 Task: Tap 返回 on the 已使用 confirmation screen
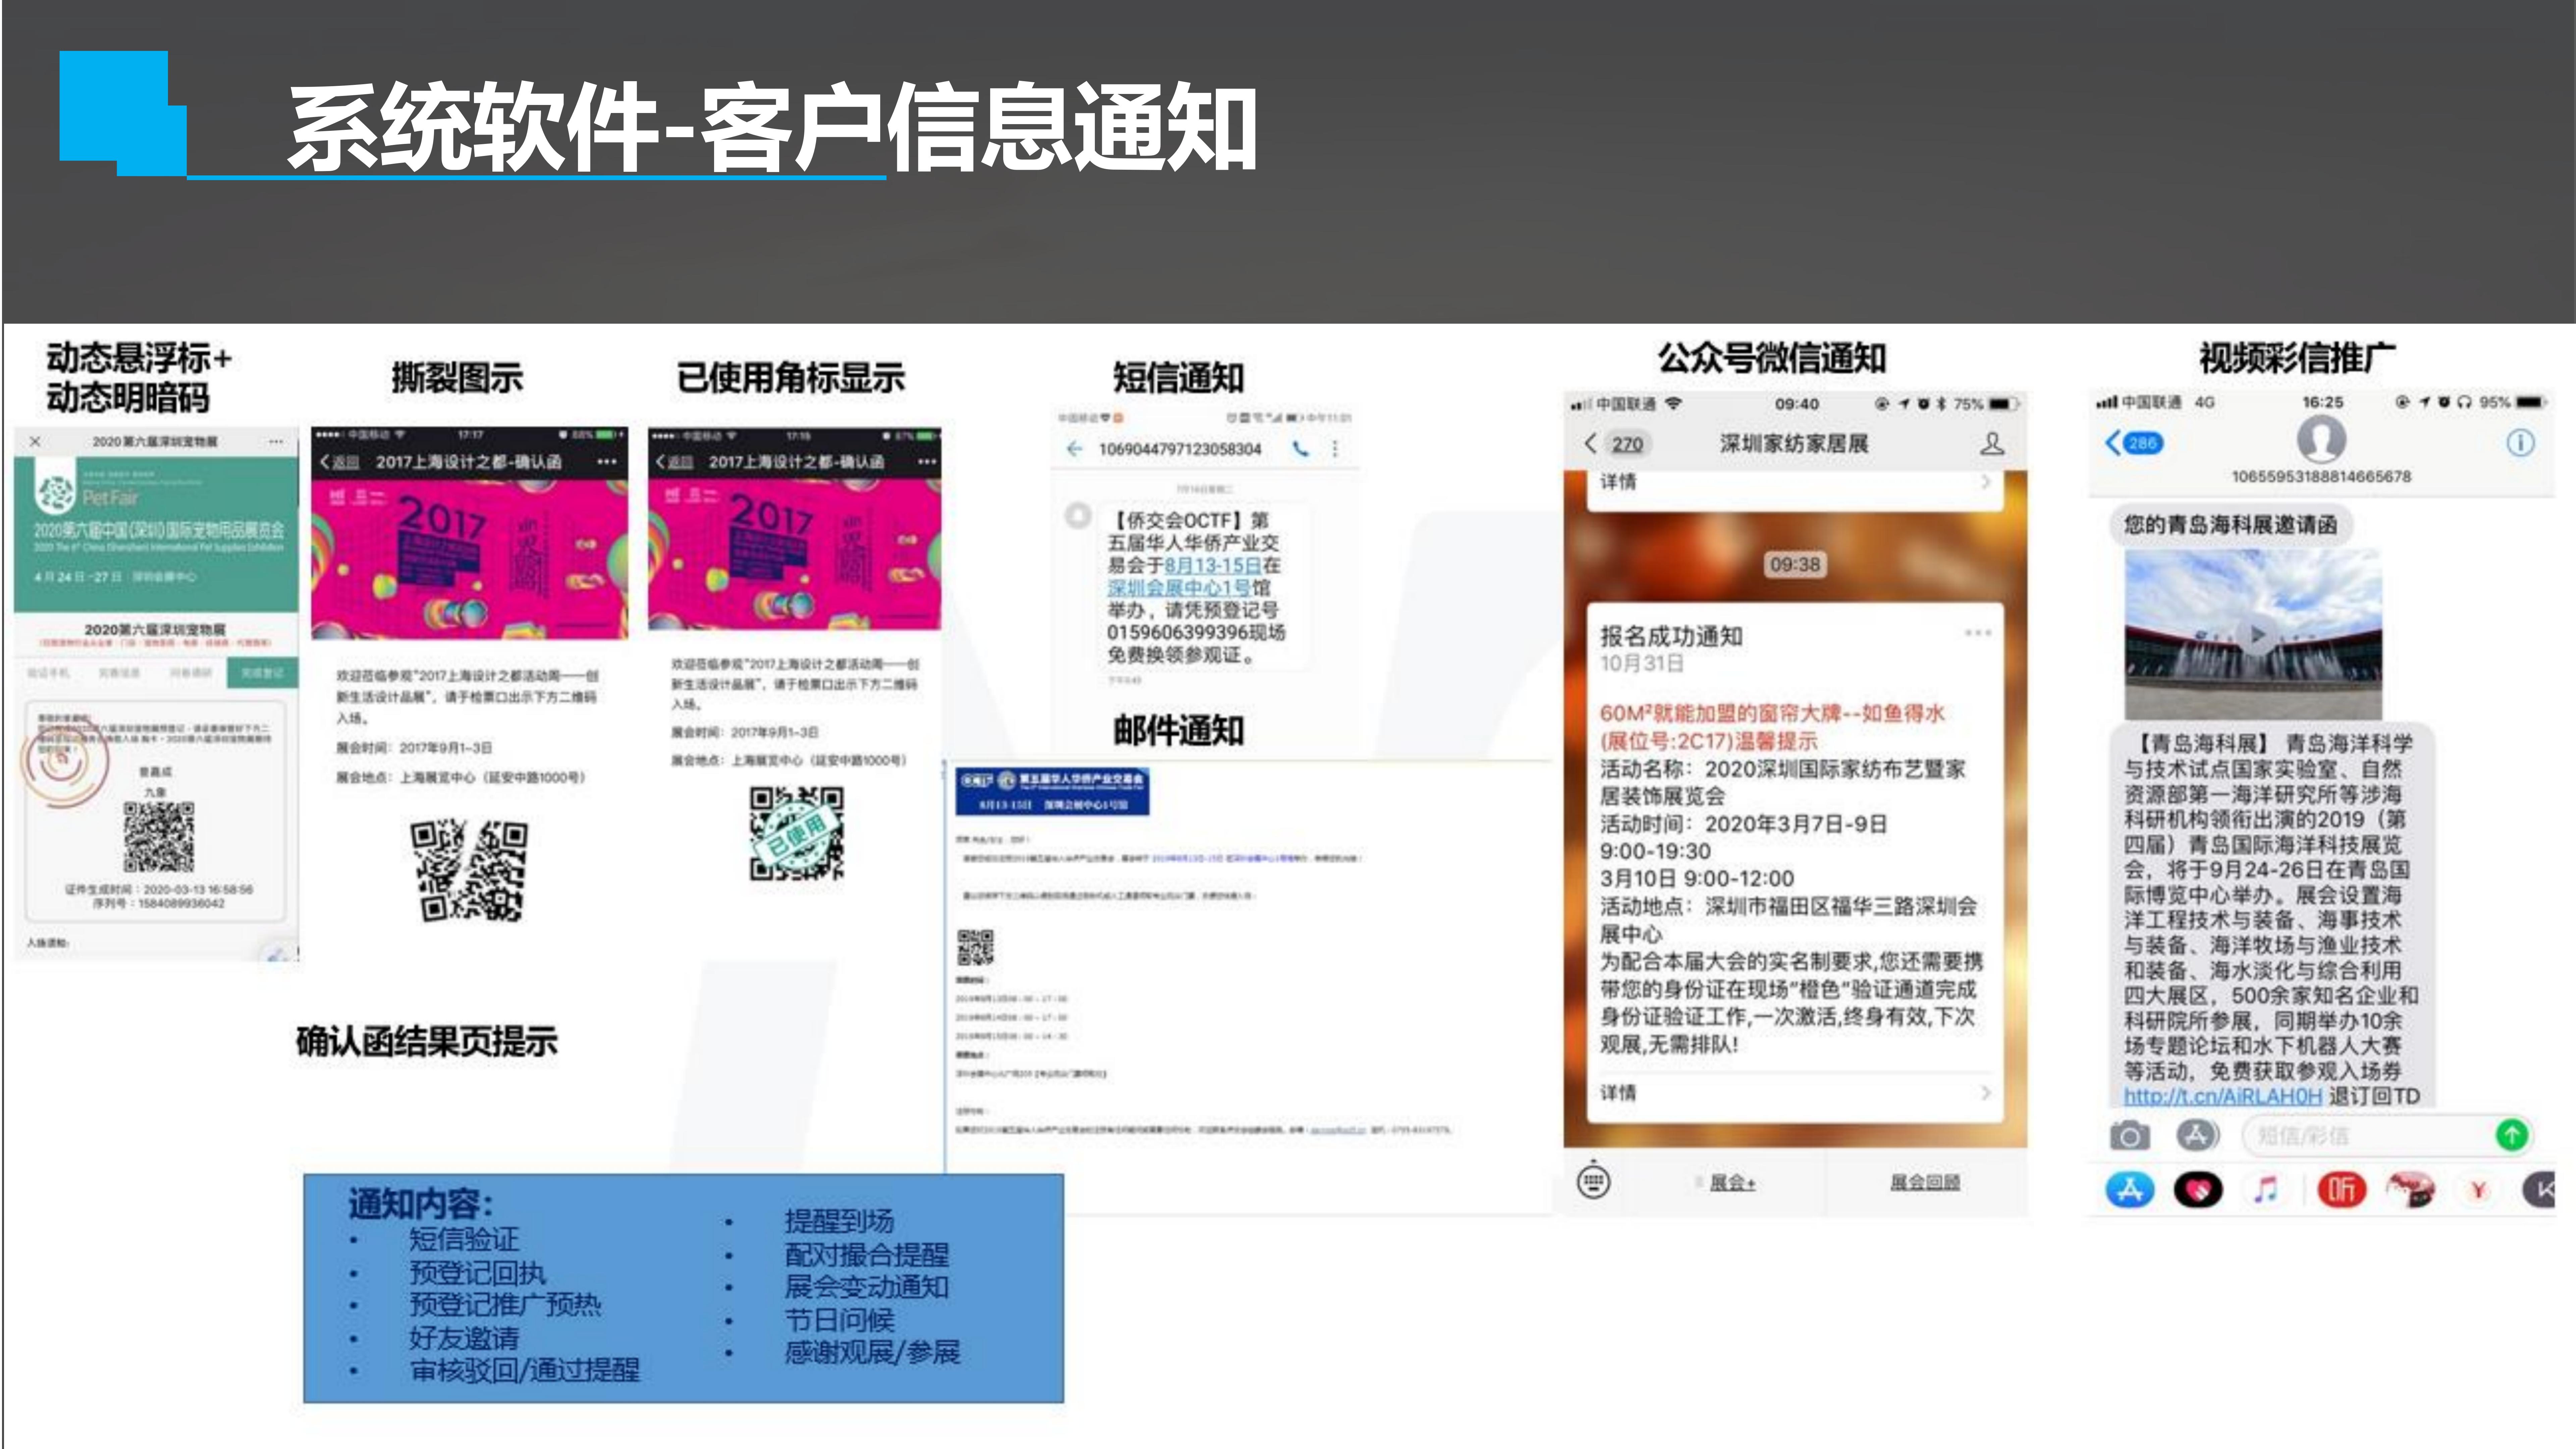coord(674,462)
